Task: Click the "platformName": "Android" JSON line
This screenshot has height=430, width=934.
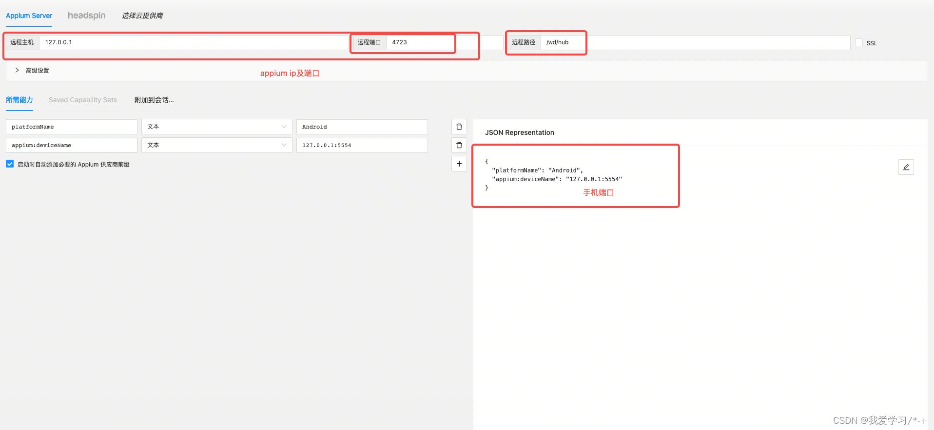Action: 538,170
